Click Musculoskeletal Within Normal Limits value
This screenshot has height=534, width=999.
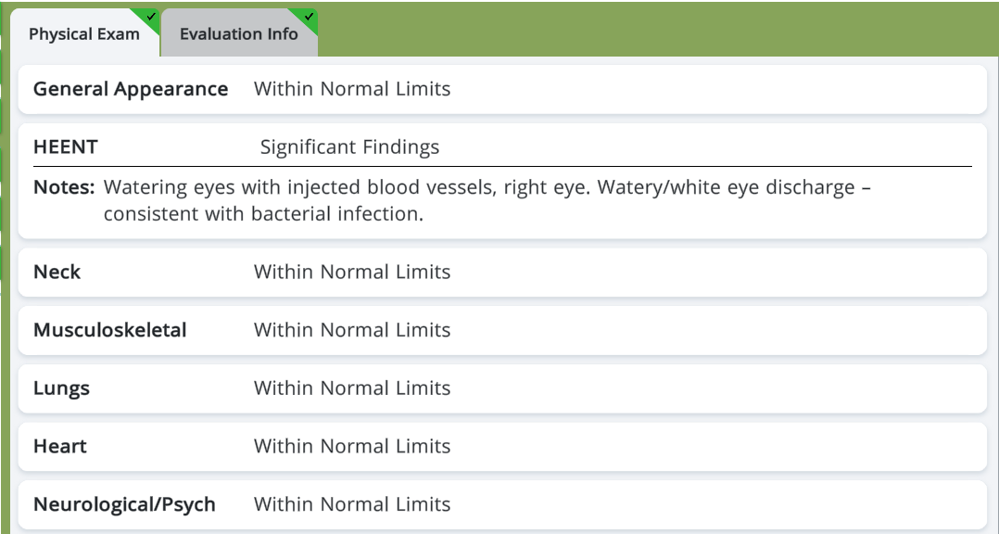coord(352,330)
